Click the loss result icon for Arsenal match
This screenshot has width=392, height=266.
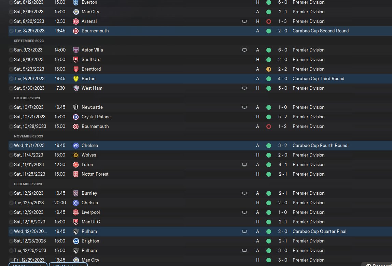269,21
